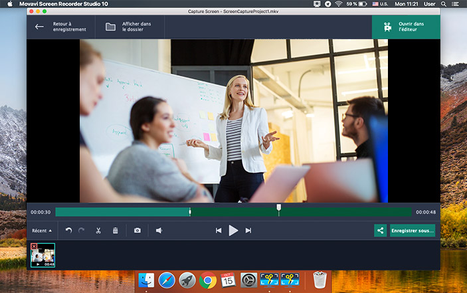The image size is (467, 293).
Task: Remove thumbnail using its red X
Action: [x=34, y=246]
